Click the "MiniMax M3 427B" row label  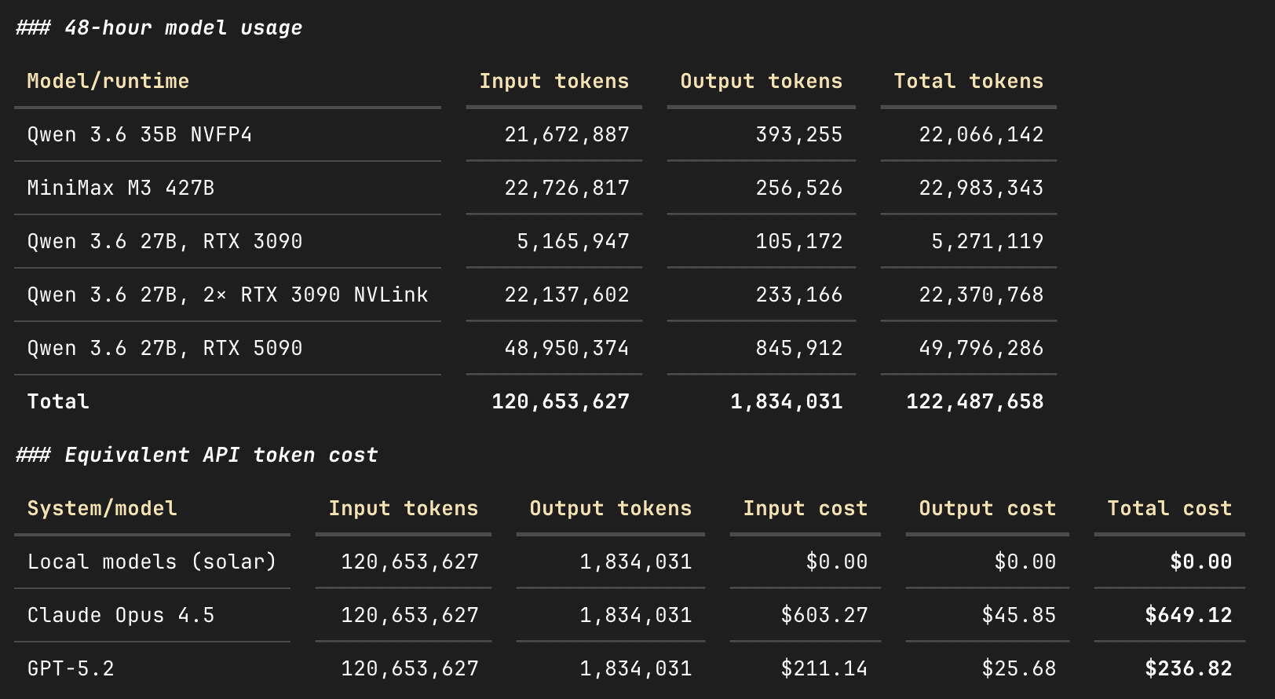tap(121, 188)
